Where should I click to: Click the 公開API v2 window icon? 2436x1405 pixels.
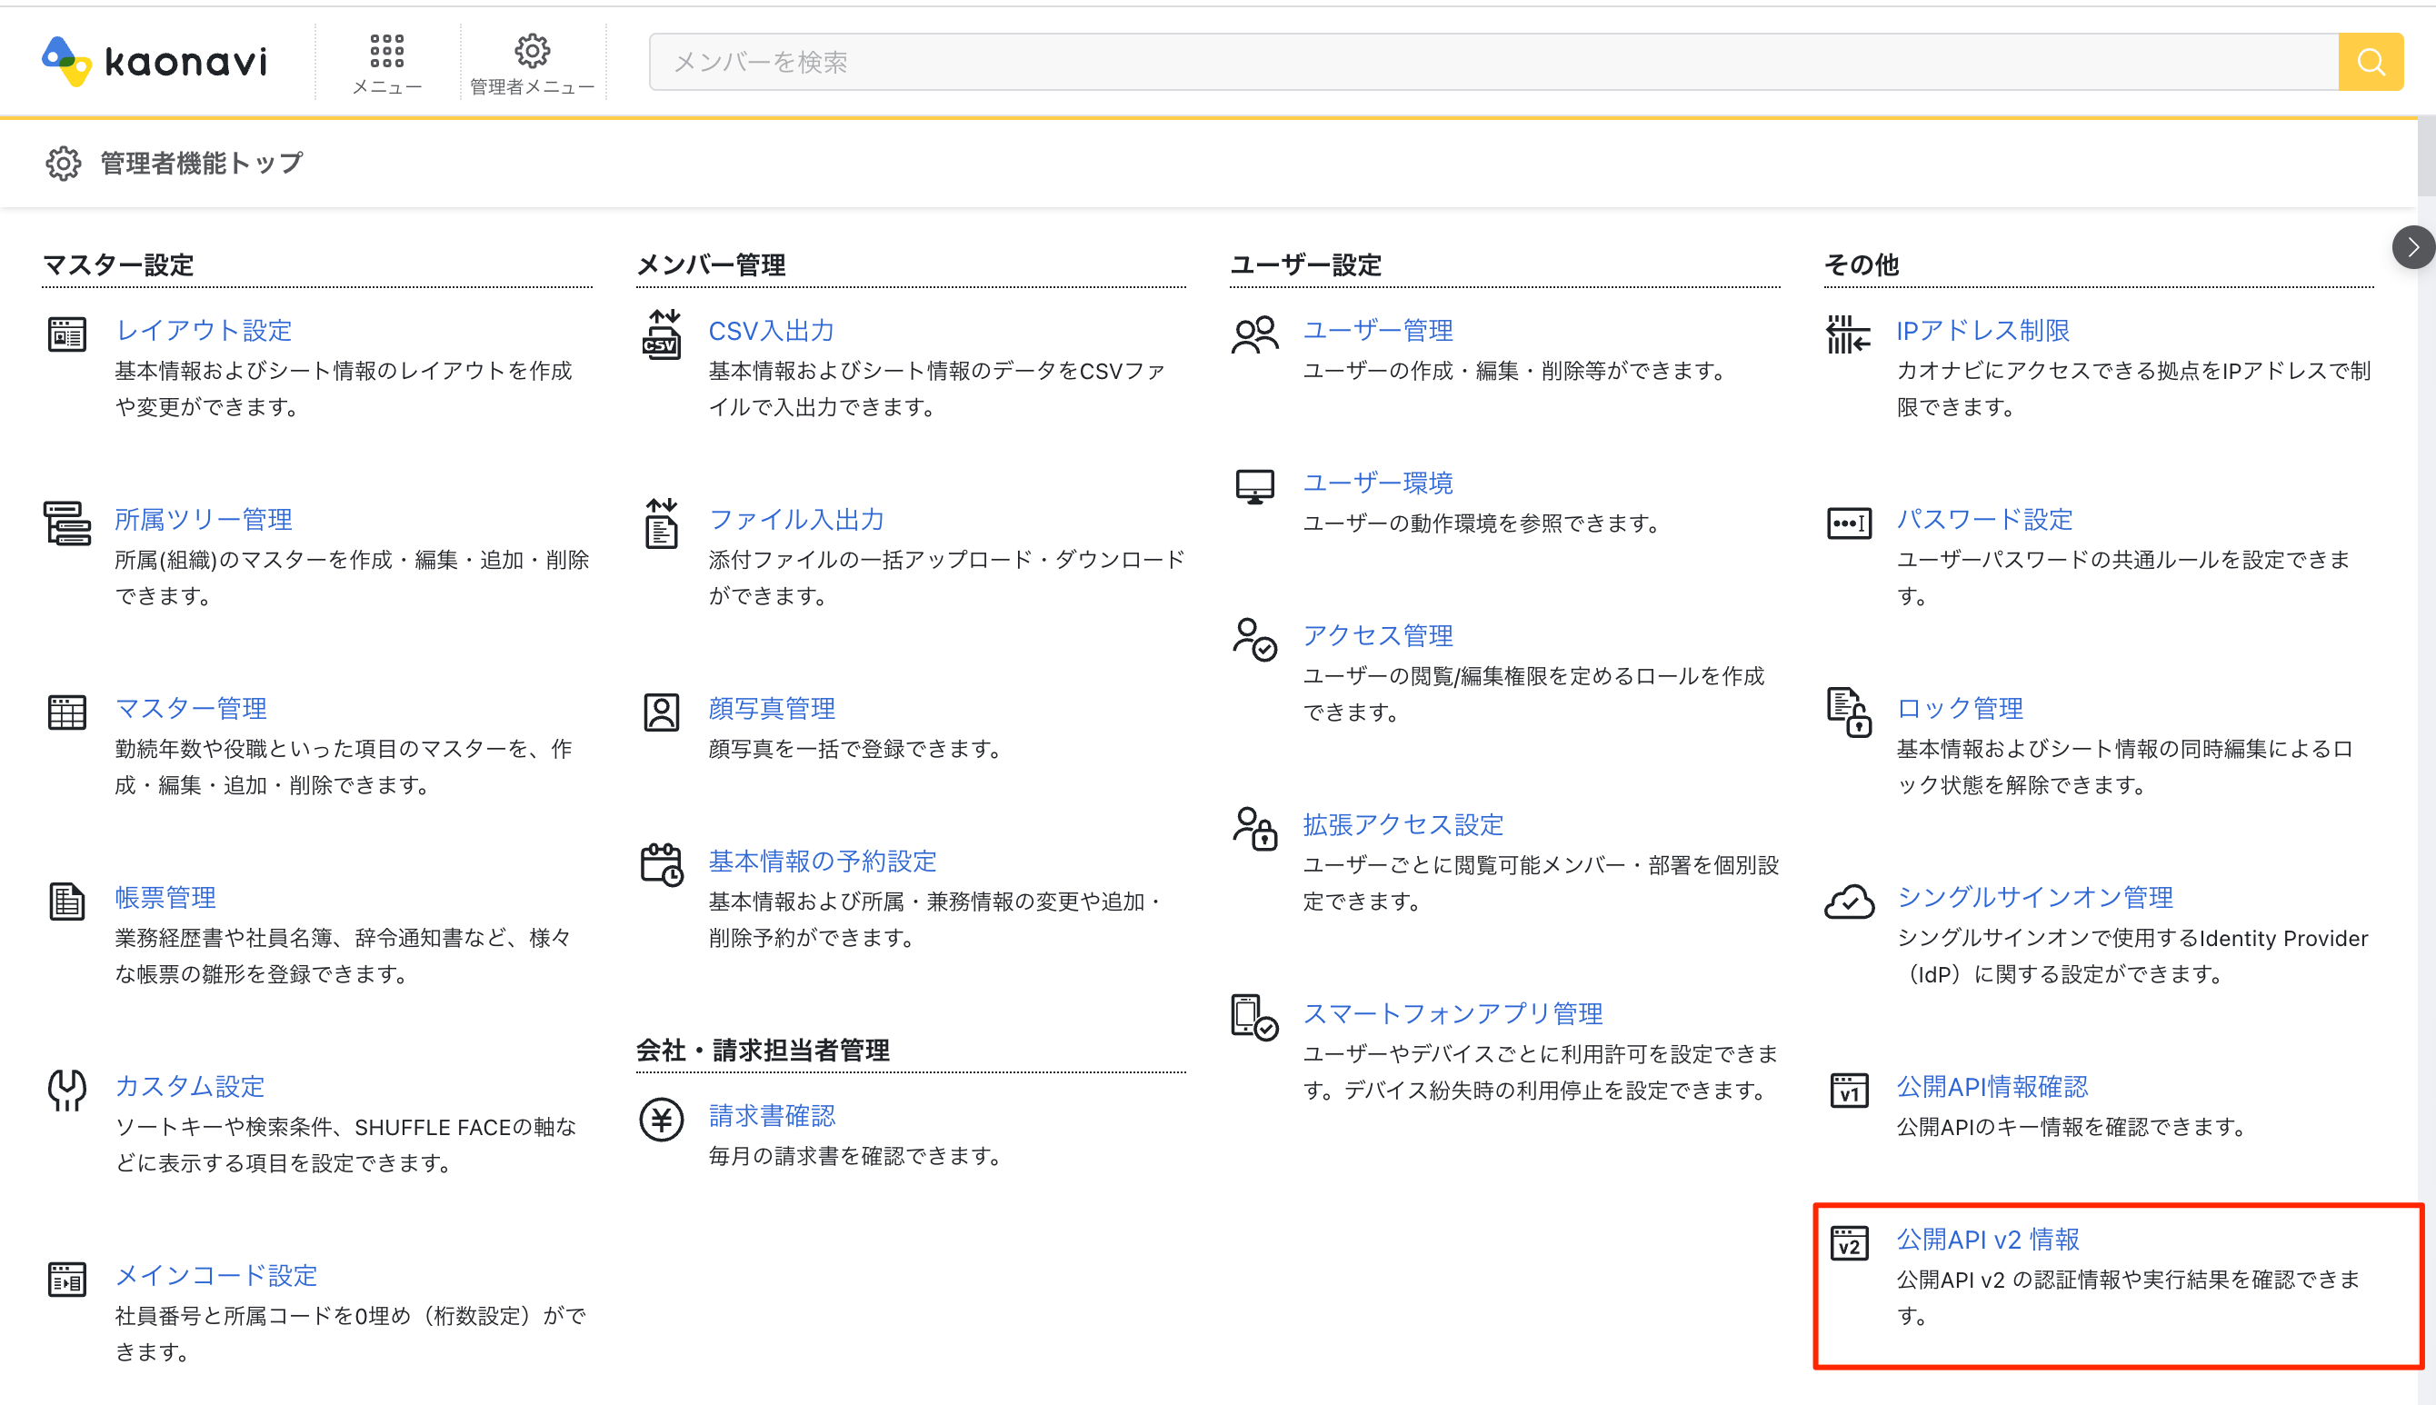pos(1848,1243)
